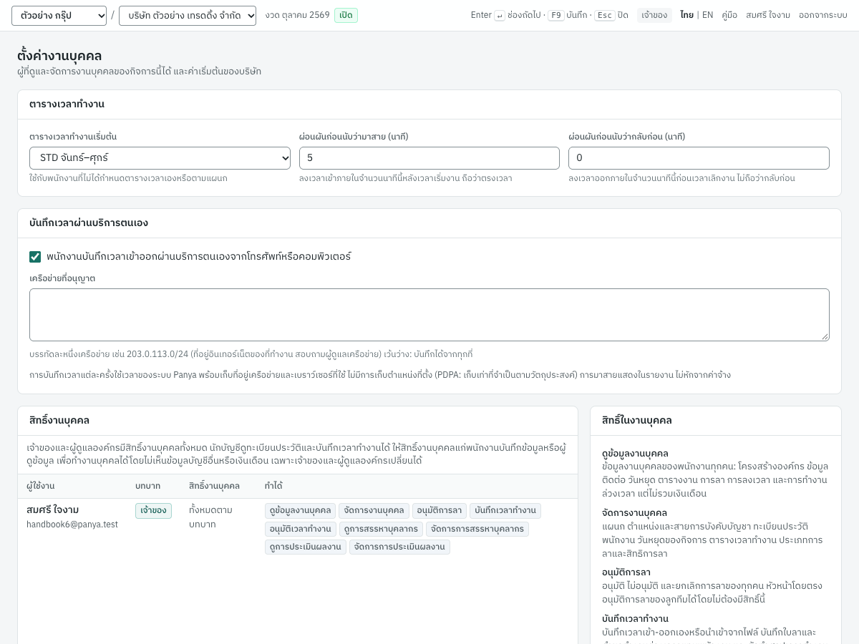The width and height of the screenshot is (859, 644).
Task: Switch language to ไทย
Action: click(x=687, y=15)
